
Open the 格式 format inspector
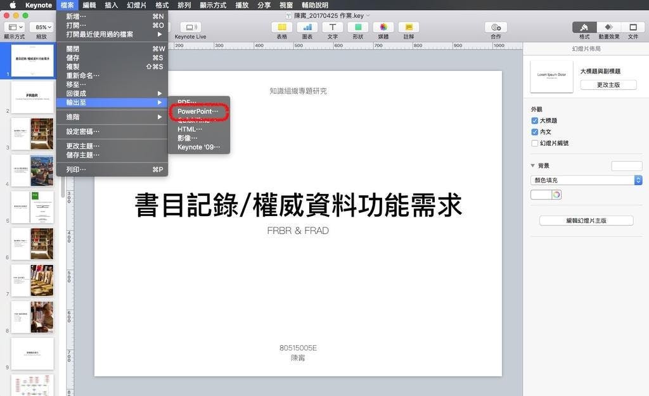click(584, 27)
